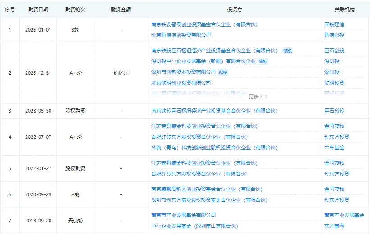Screen dimensions: 370x235
Task: Open 合肥红砖东方股权投资 link in the 2022-07-07 row
Action: (199, 137)
